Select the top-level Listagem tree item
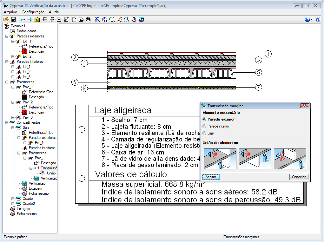This screenshot has height=242, width=324. tap(23, 209)
